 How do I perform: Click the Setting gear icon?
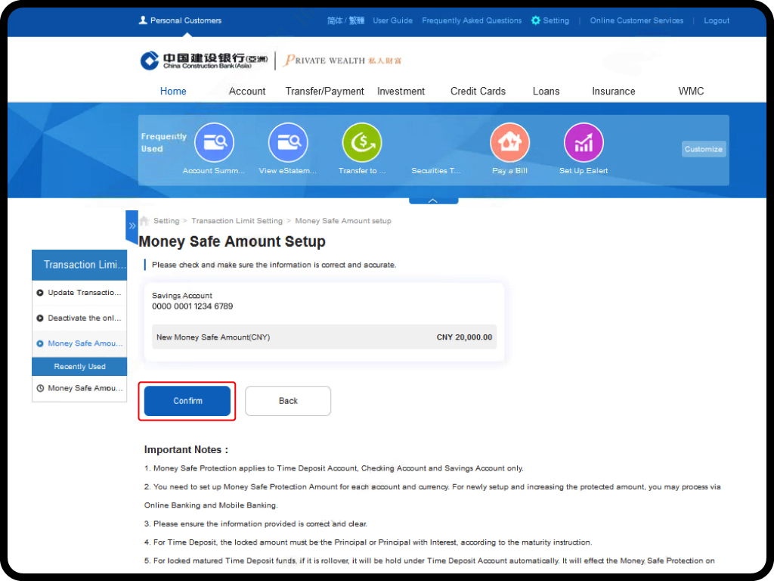536,20
